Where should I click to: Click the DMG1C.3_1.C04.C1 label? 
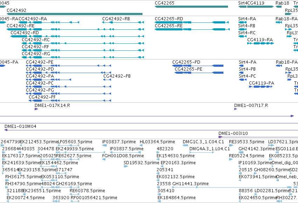[203, 142]
